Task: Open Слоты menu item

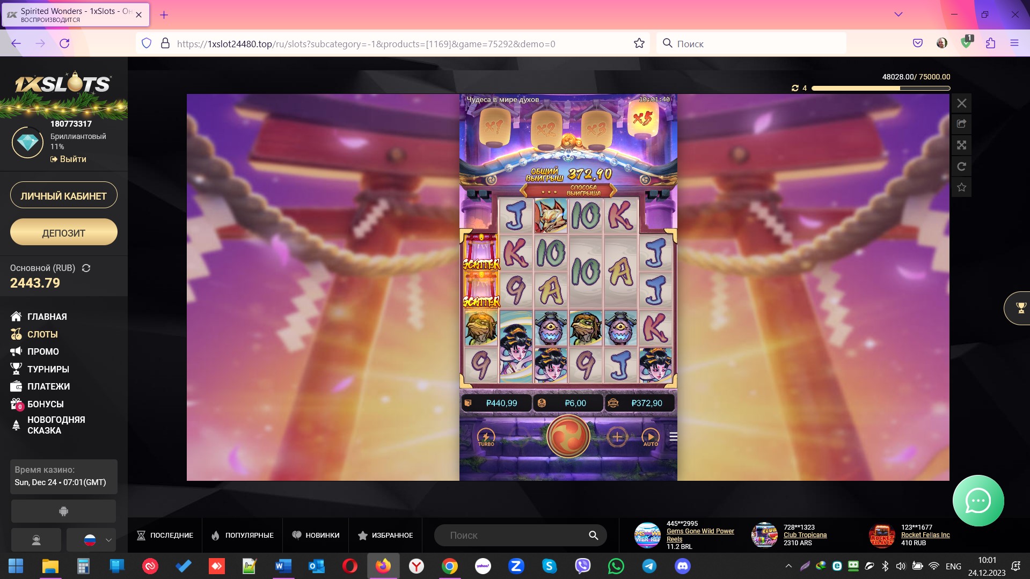Action: coord(34,334)
